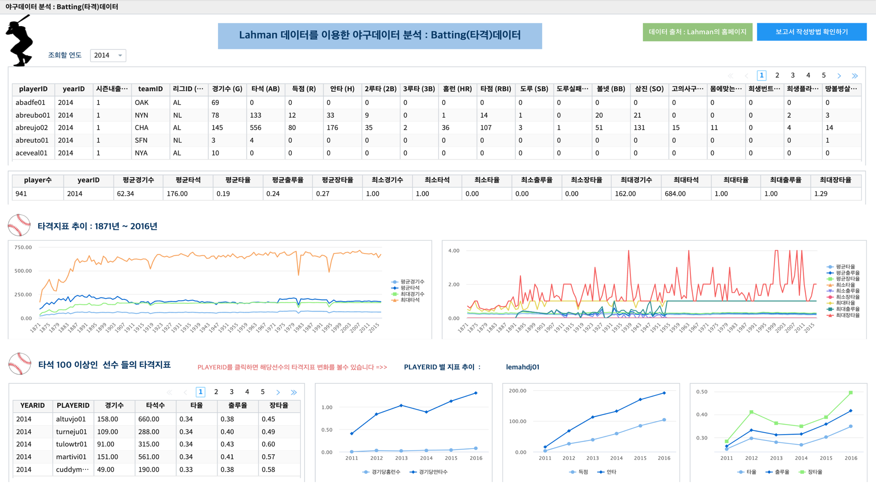Toggle 최대경기수 series in left trend chart legend
This screenshot has height=484, width=876.
coord(408,294)
